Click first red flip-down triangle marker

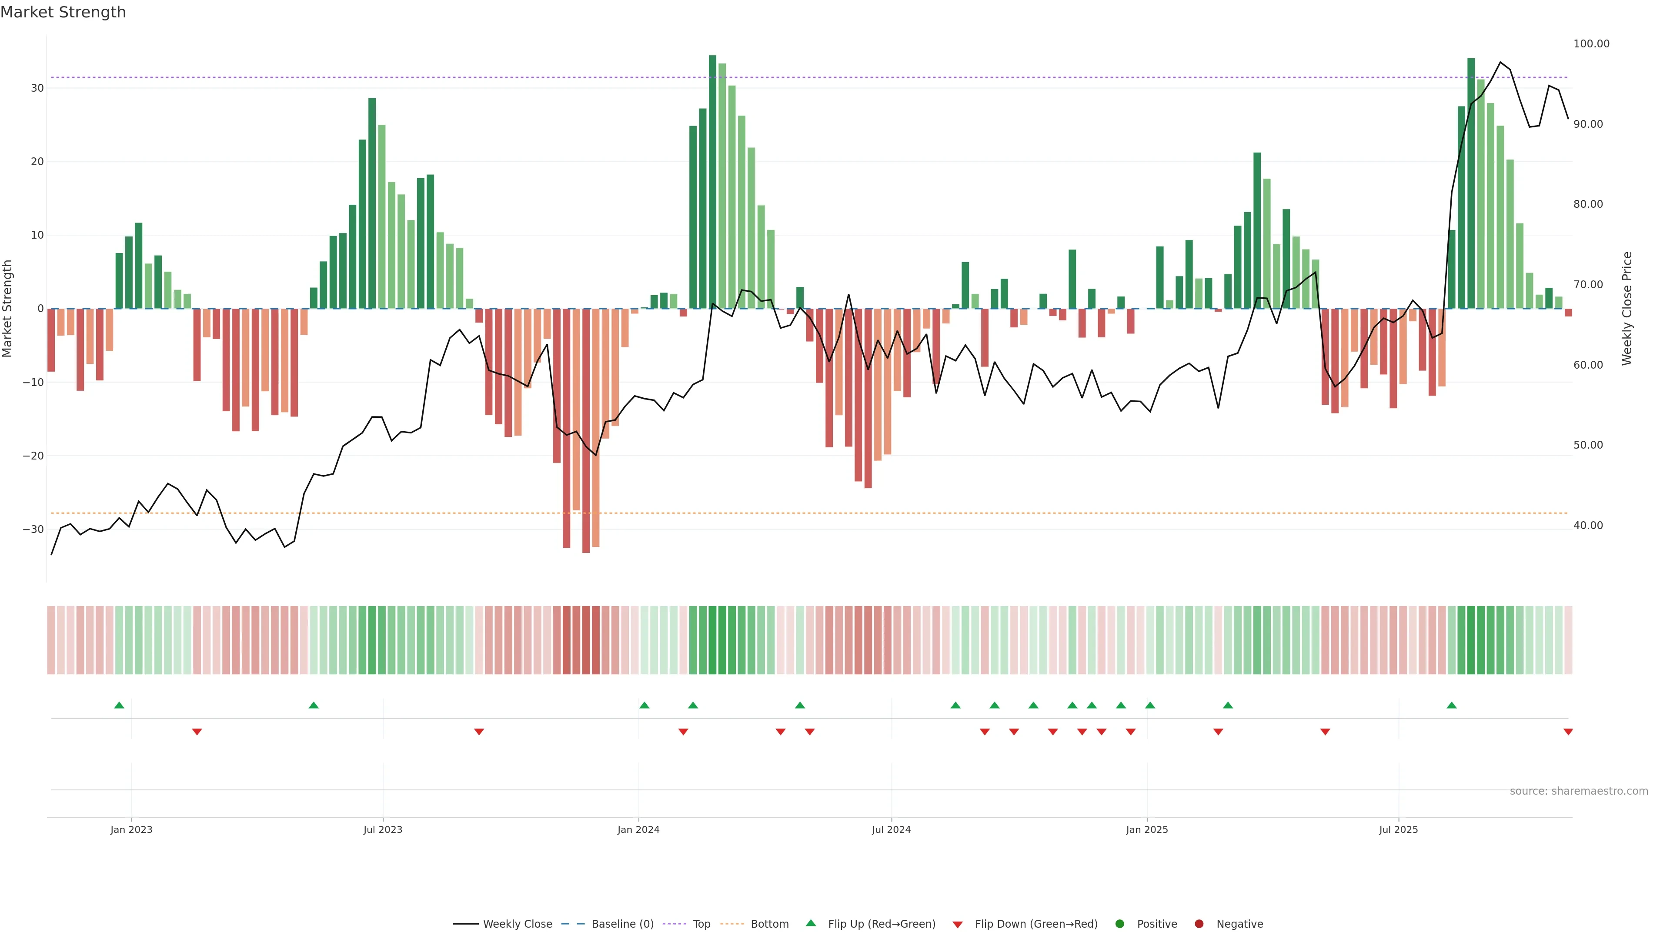pos(197,732)
